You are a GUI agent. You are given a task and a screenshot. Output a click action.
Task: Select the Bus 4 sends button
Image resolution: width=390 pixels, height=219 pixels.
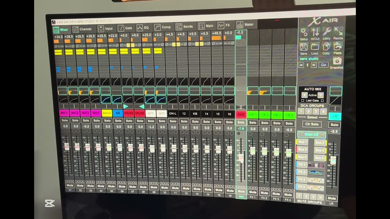pos(320,150)
